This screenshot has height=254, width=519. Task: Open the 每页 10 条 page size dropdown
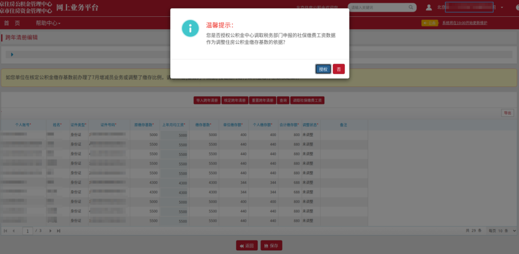503,231
